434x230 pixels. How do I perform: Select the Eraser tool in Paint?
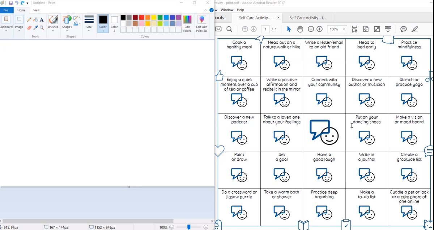[x=29, y=27]
